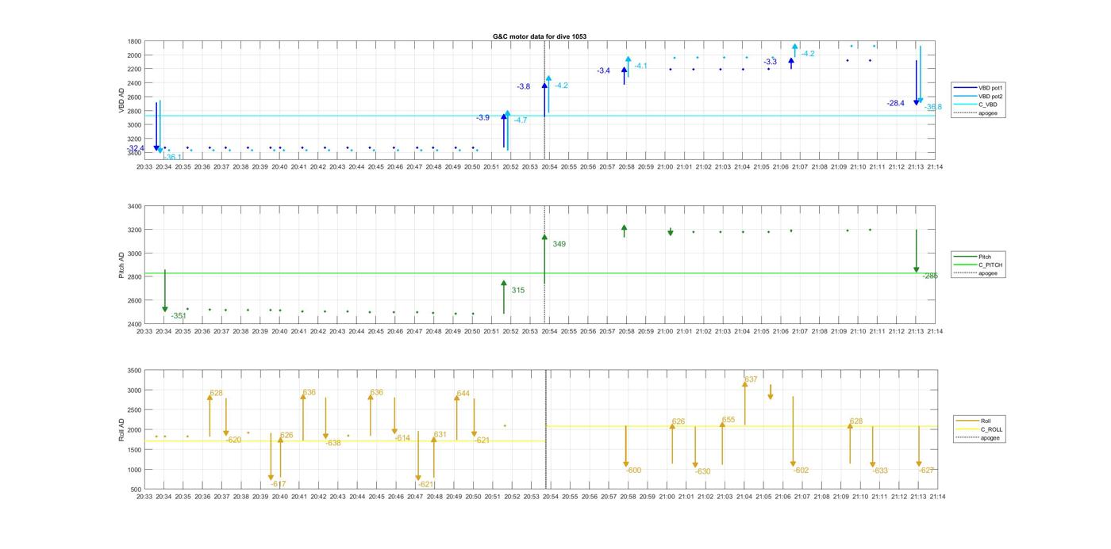Click the title 'G&C motor data for dive 1053'
Screen dimensions: 1111x549
pyautogui.click(x=540, y=37)
